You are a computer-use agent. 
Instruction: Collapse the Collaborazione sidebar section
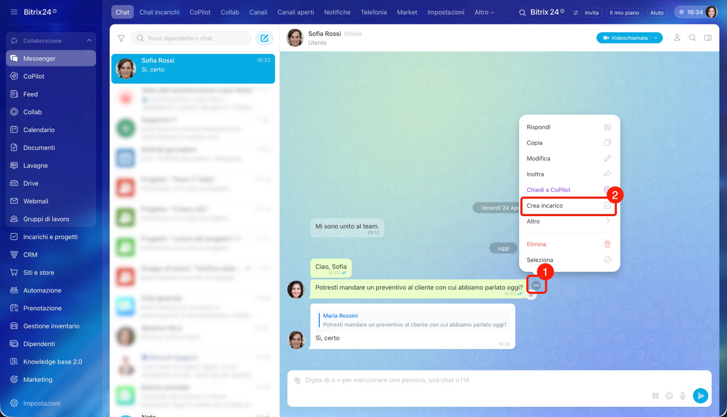pyautogui.click(x=89, y=41)
